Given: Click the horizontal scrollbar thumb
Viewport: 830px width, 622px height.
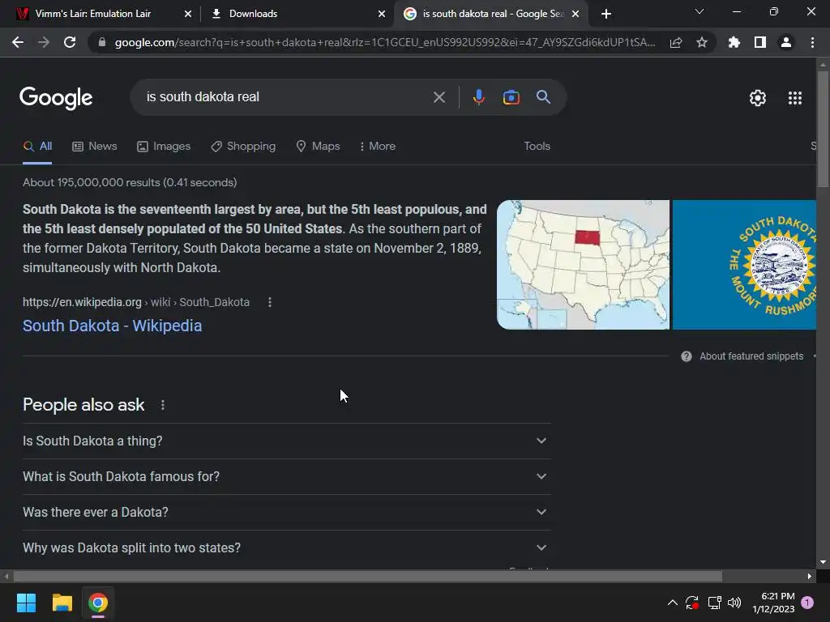Looking at the screenshot, I should point(367,576).
